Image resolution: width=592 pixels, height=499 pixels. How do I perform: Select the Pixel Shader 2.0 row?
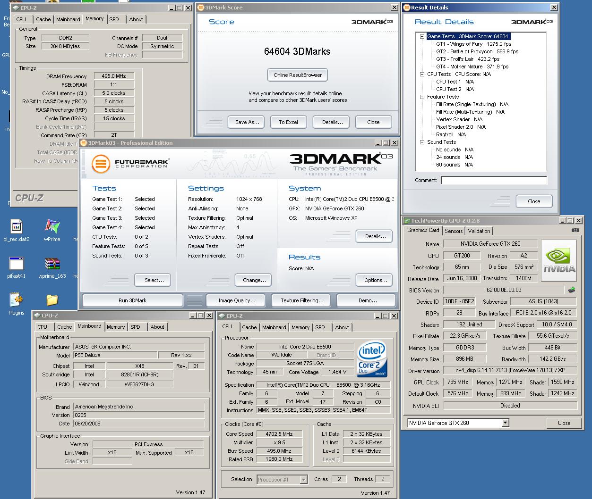tap(461, 127)
